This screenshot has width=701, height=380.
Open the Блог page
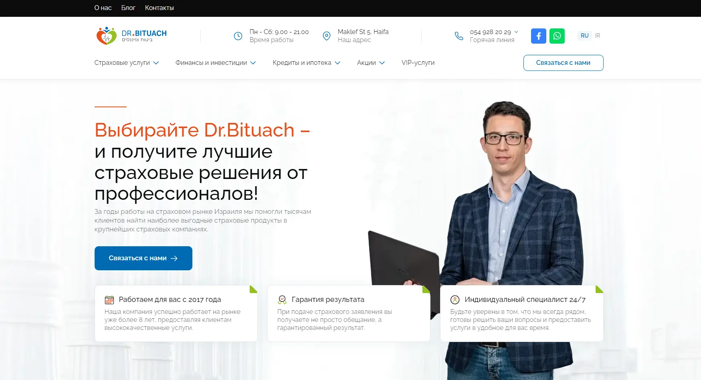coord(128,8)
